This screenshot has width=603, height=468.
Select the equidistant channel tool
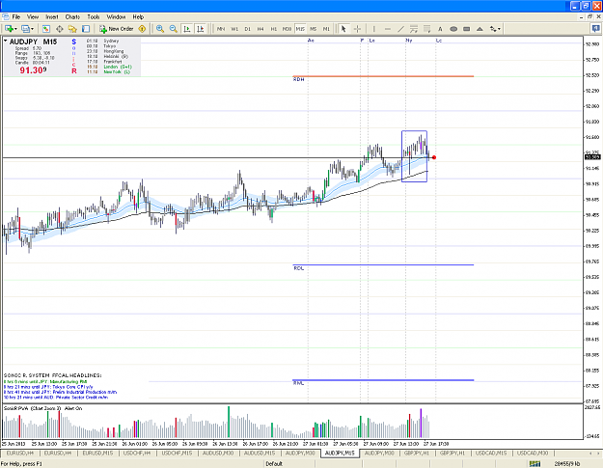414,29
